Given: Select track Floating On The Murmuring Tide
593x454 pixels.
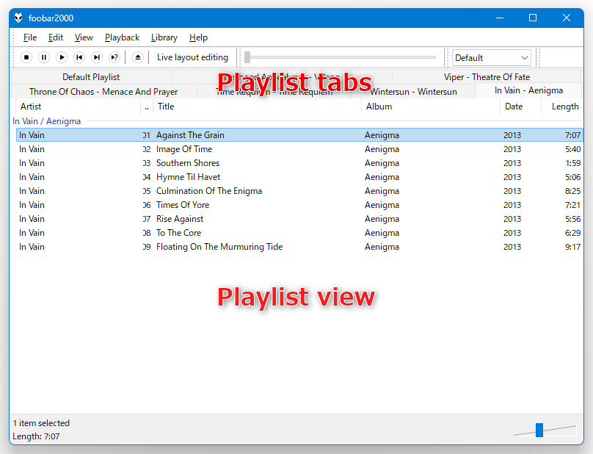Looking at the screenshot, I should point(299,247).
